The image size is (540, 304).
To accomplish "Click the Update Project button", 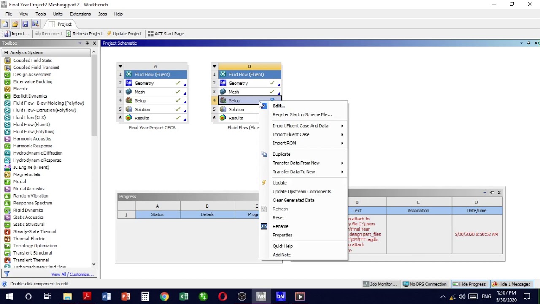I will [x=124, y=34].
